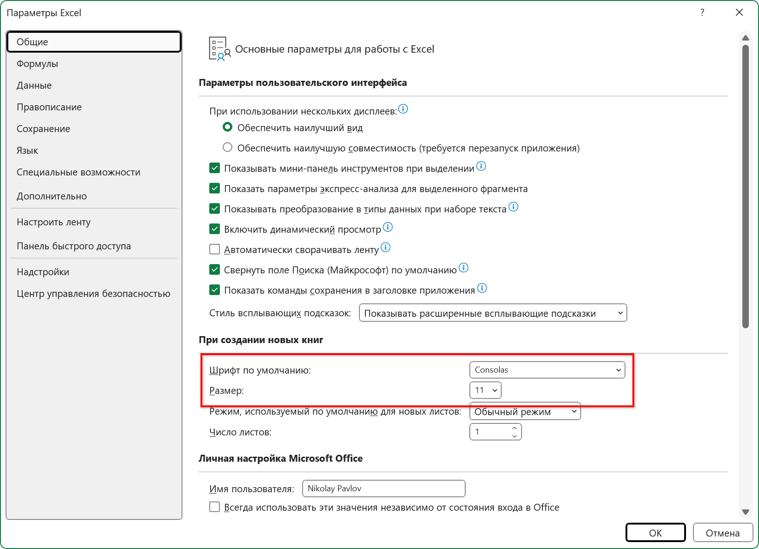Open the font size dropdown showing 11
This screenshot has width=759, height=549.
pyautogui.click(x=485, y=390)
